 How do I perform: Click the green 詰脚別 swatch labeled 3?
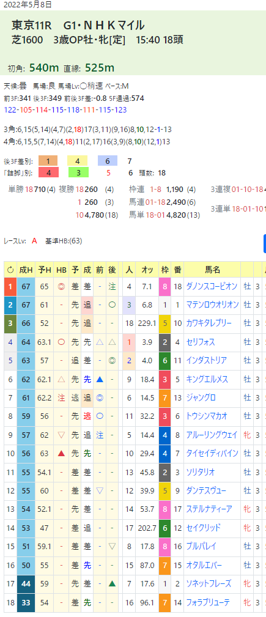point(78,172)
